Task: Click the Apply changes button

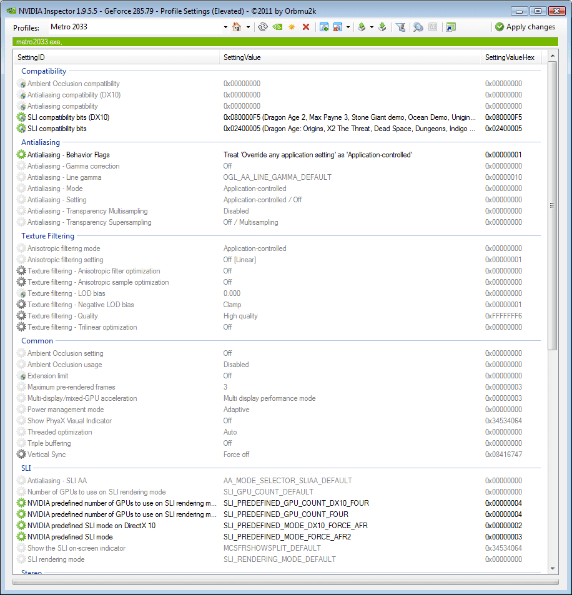Action: pyautogui.click(x=525, y=27)
